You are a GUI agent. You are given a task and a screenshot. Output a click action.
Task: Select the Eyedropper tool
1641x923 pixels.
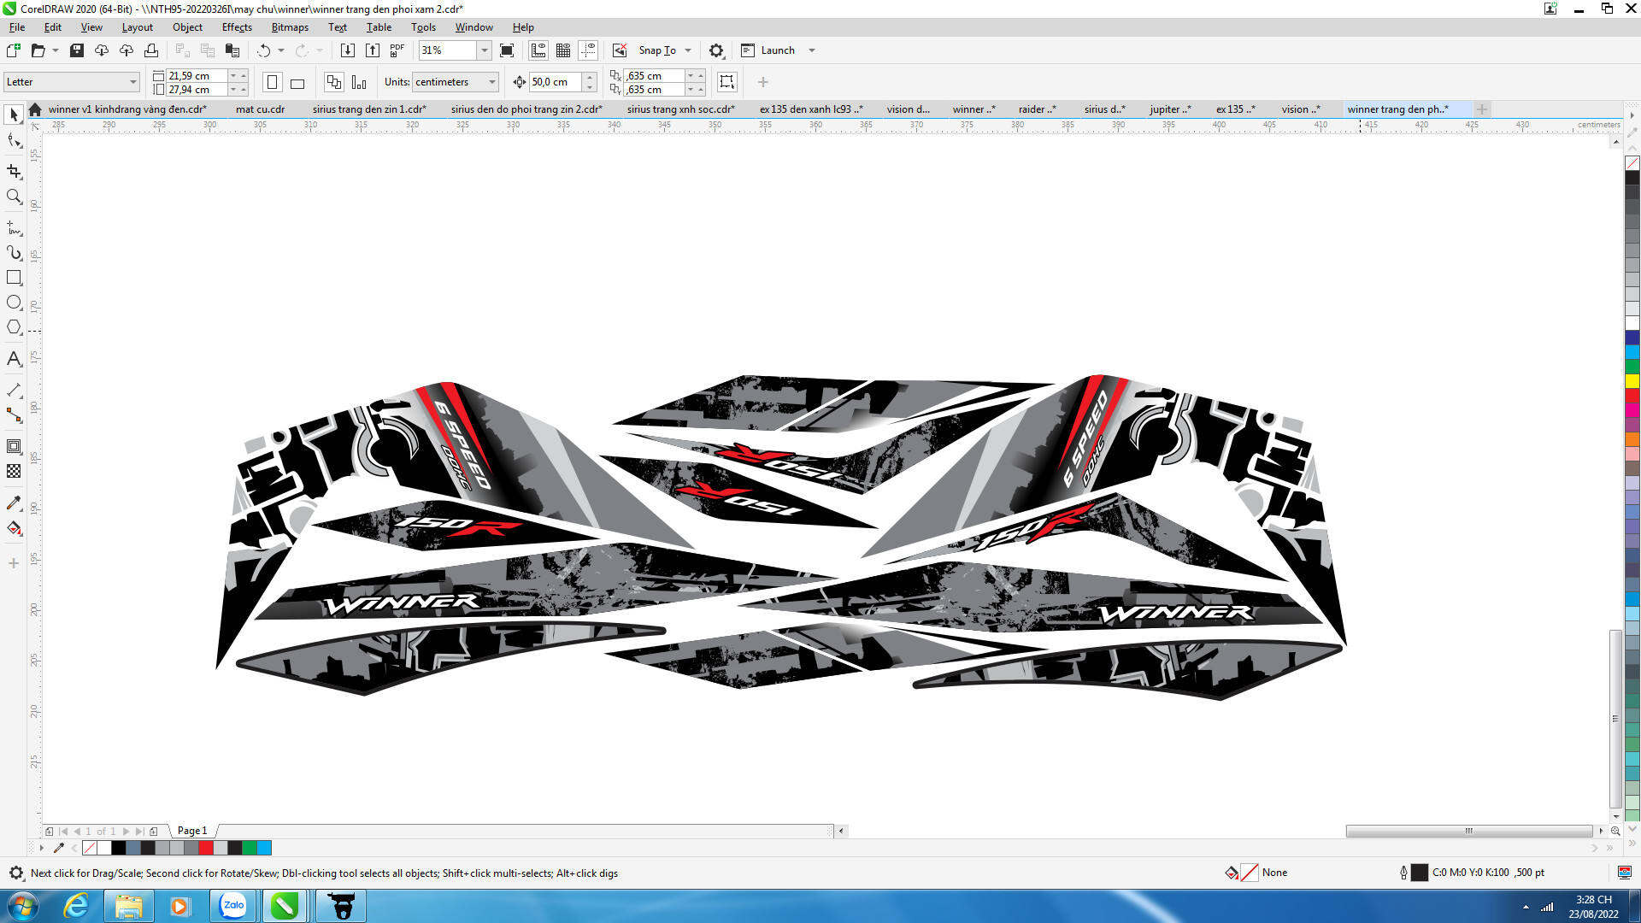(14, 503)
